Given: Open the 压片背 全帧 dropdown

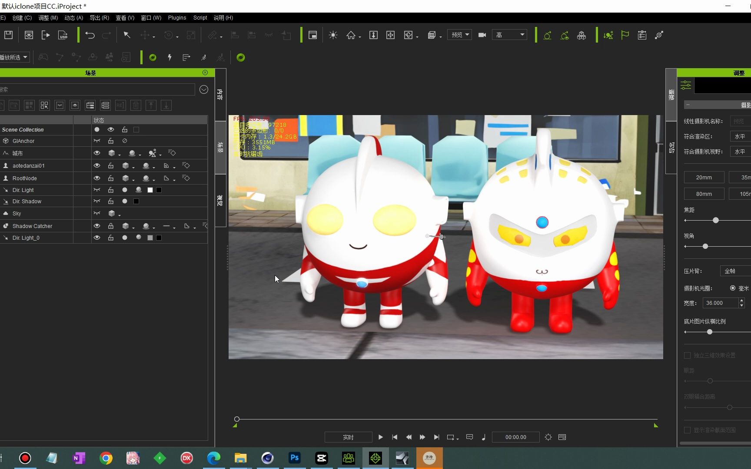Looking at the screenshot, I should point(735,271).
